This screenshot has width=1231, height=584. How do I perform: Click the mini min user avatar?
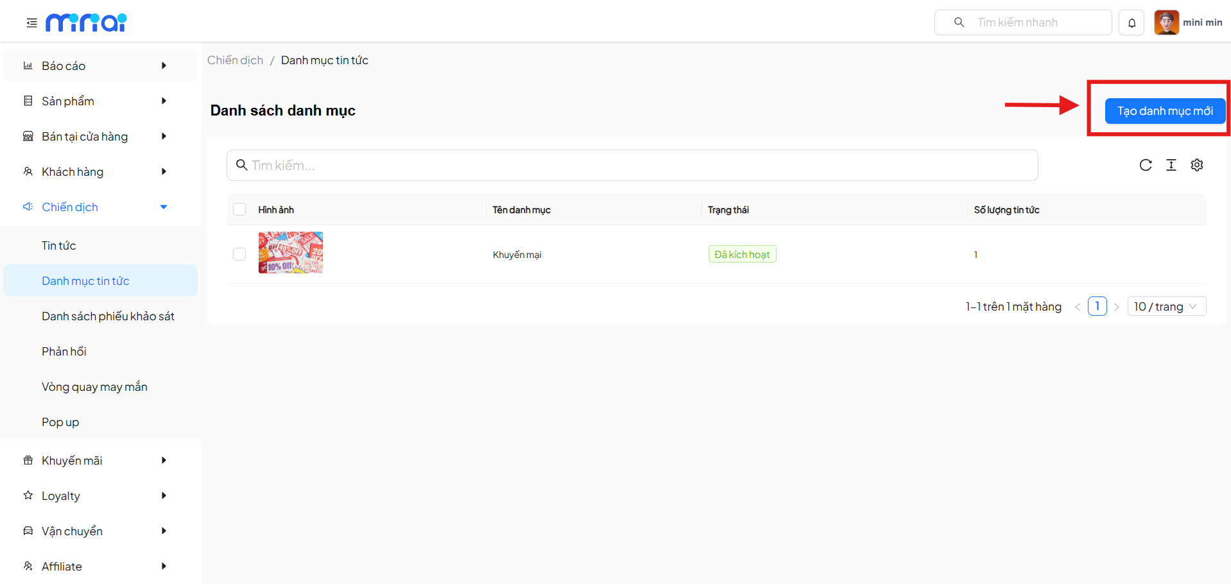tap(1166, 22)
